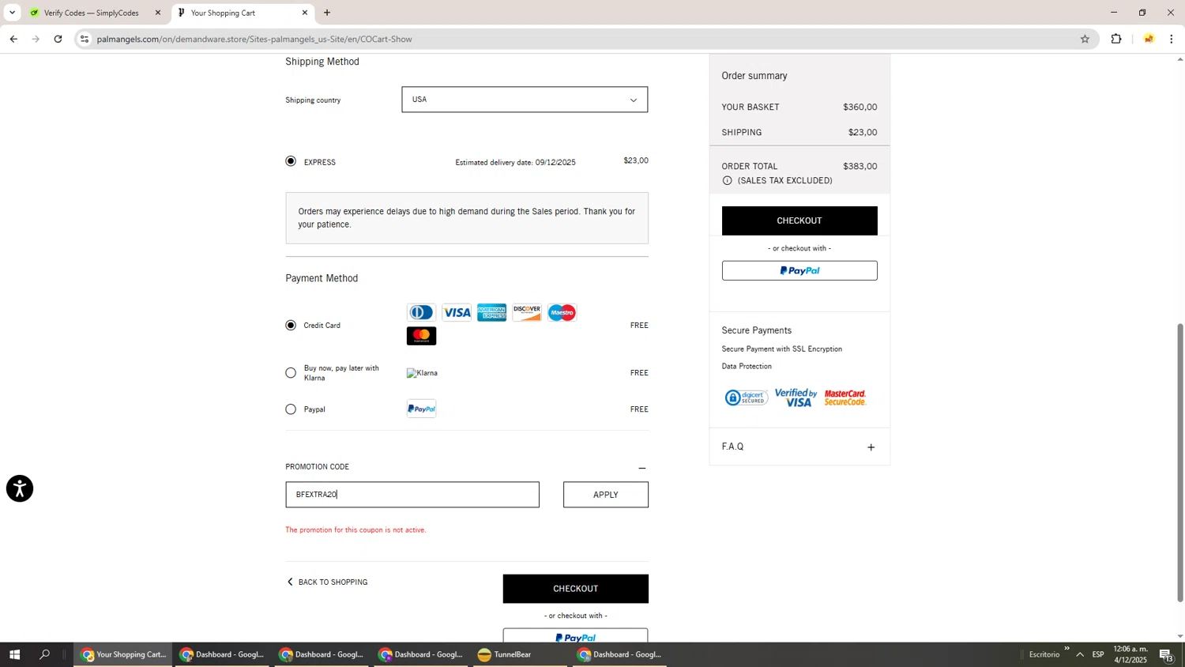This screenshot has width=1185, height=667.
Task: Click the PayPal logo beside Paypal option
Action: pos(421,409)
